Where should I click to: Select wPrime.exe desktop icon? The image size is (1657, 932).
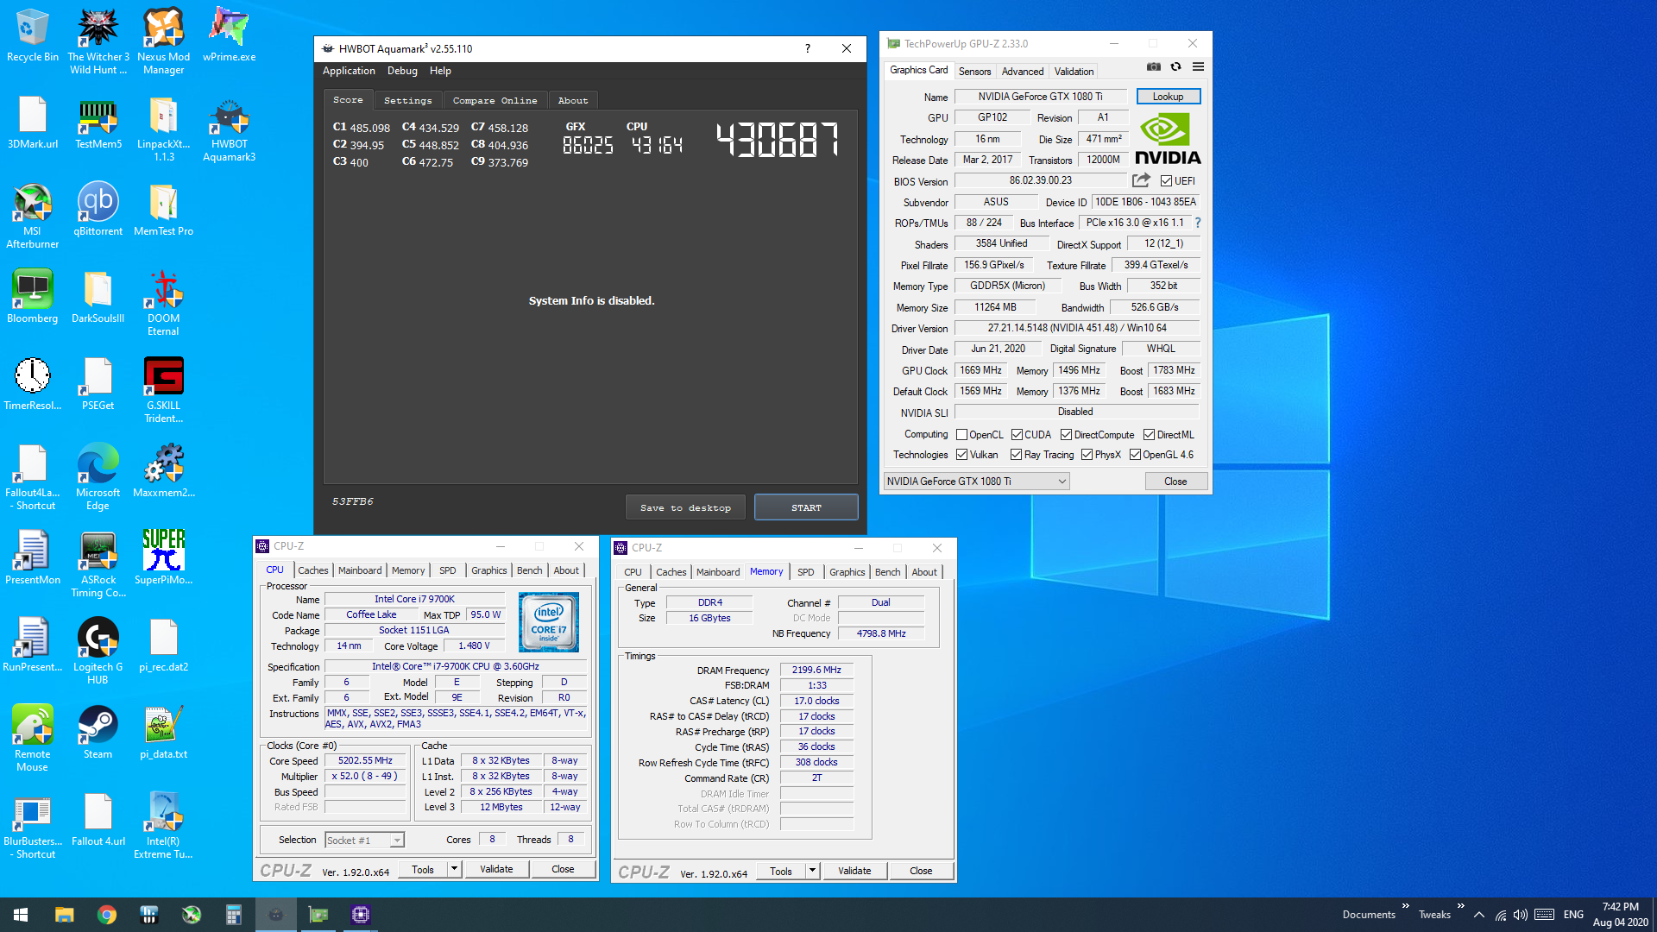click(x=229, y=35)
